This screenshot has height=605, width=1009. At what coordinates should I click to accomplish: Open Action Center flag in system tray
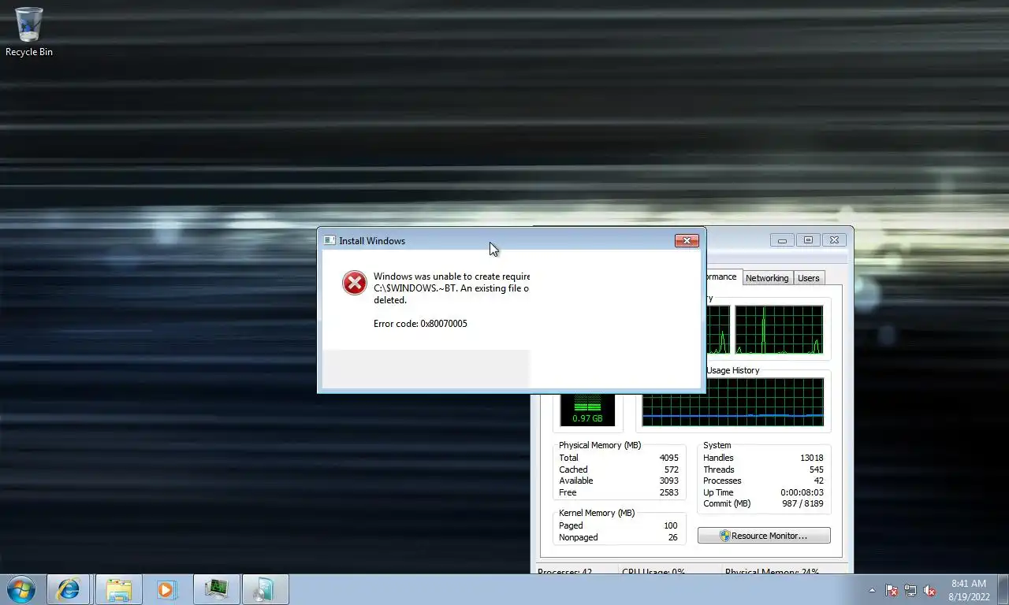pyautogui.click(x=892, y=590)
